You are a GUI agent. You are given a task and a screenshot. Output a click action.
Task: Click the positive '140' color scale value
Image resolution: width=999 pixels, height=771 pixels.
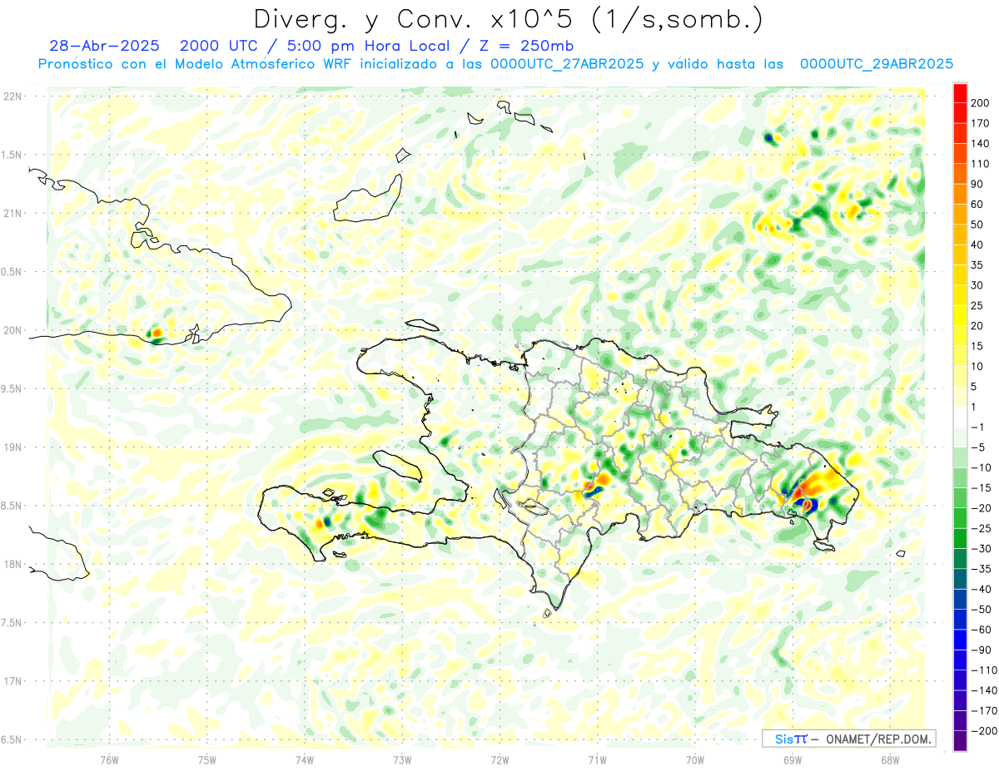point(979,143)
